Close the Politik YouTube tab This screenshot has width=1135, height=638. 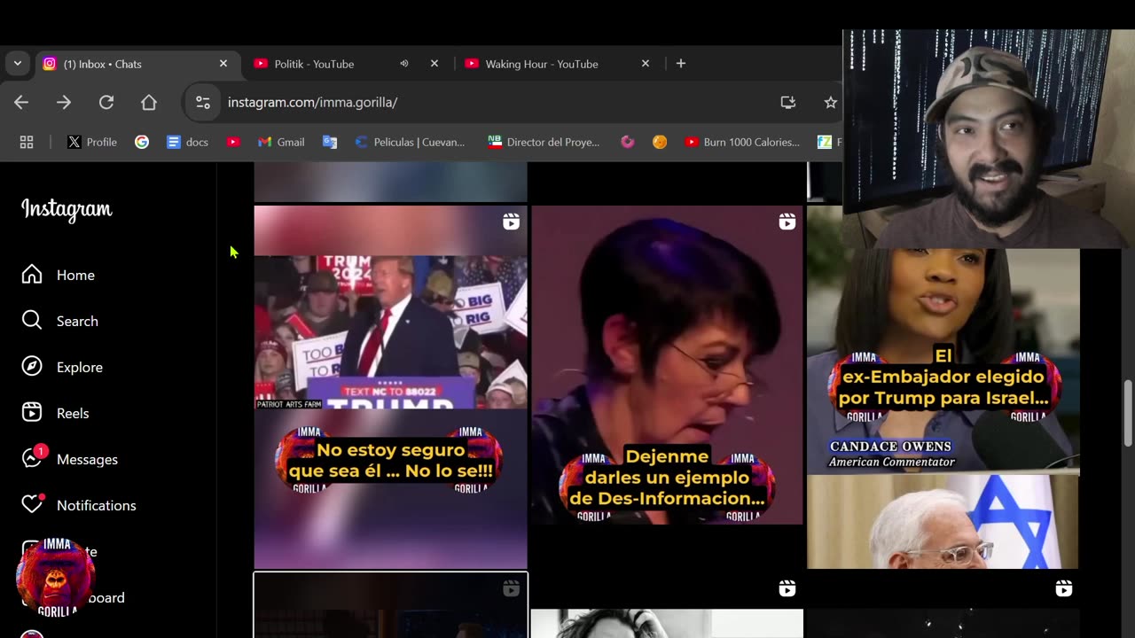point(434,64)
